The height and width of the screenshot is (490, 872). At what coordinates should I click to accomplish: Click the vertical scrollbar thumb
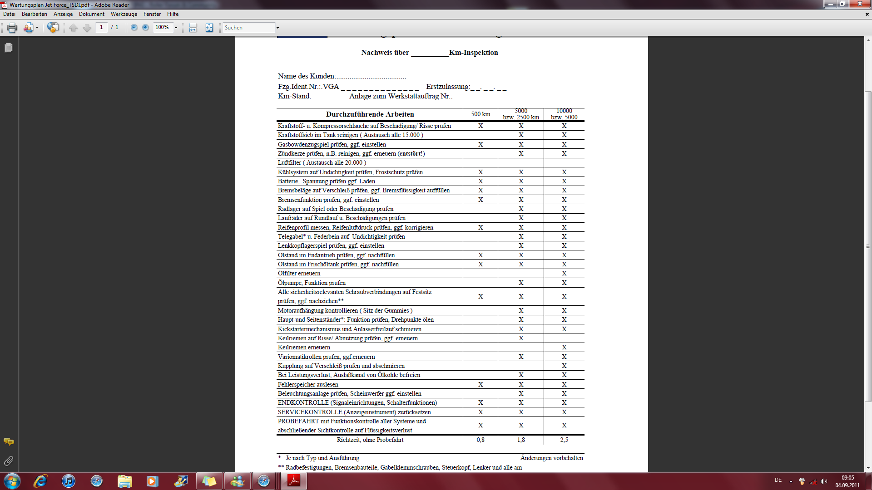[868, 246]
